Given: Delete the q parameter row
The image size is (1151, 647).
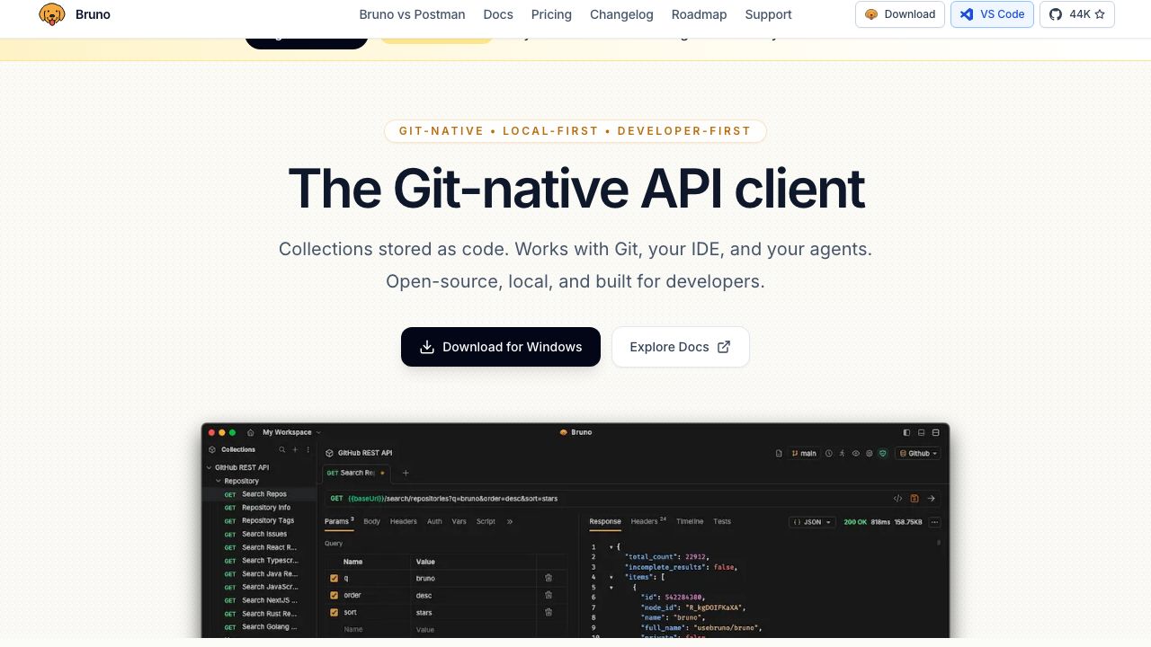Looking at the screenshot, I should (549, 578).
